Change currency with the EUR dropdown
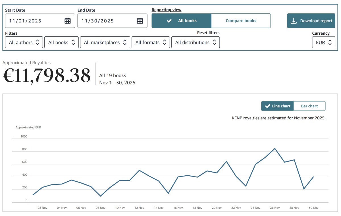Screen dimensions: 341x216 [324, 42]
